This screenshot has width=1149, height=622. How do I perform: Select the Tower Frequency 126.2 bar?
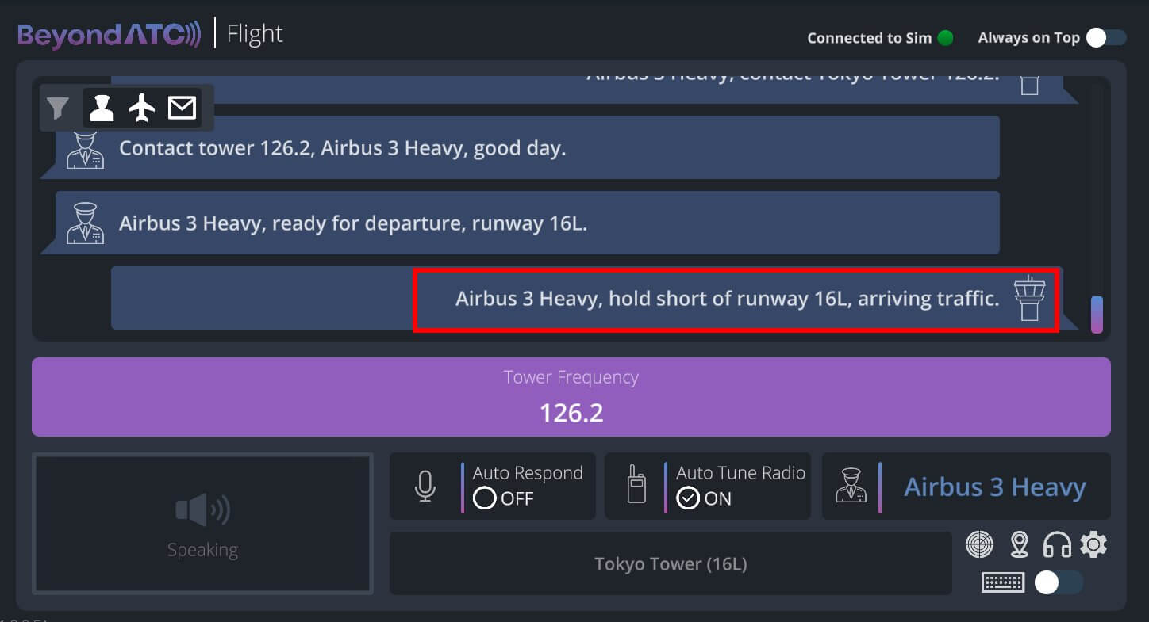(x=571, y=397)
